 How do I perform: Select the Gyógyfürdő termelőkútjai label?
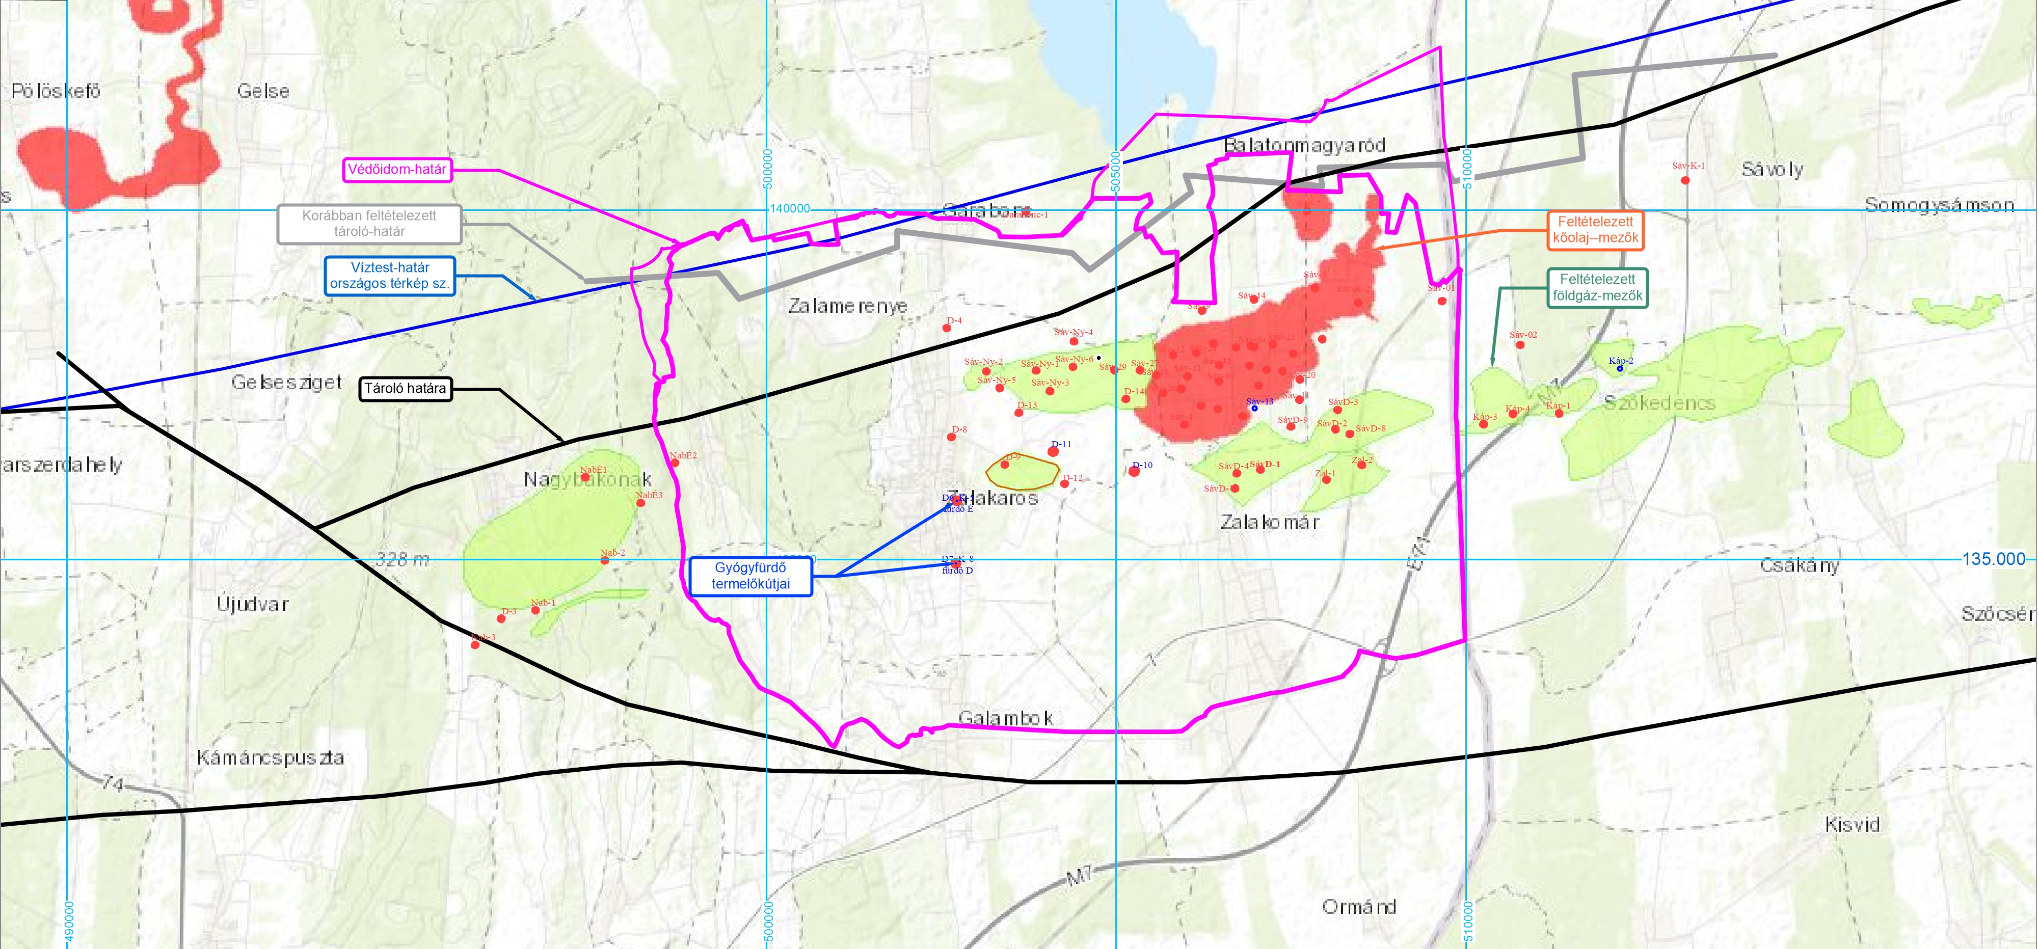coord(750,576)
